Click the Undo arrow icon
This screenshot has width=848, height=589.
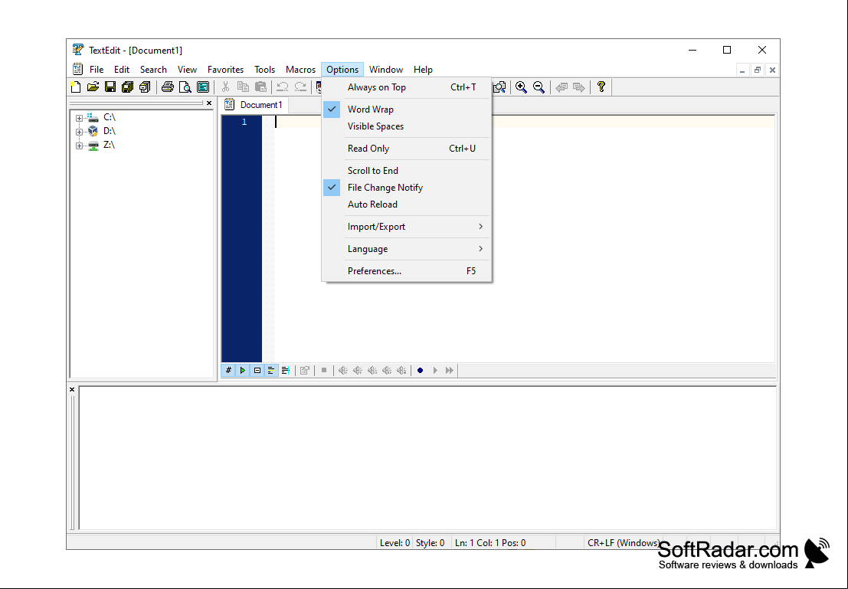click(283, 87)
